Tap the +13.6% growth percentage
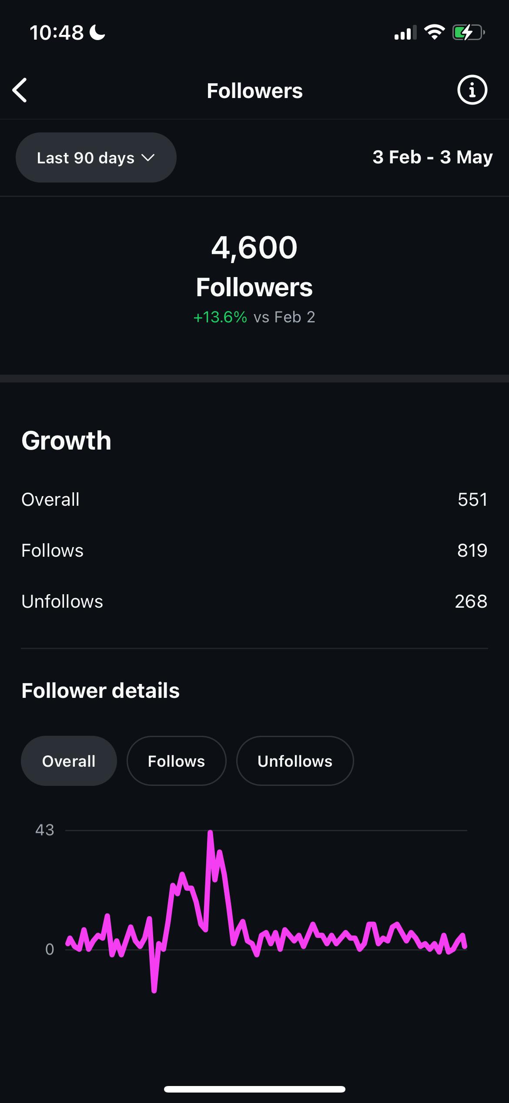Image resolution: width=509 pixels, height=1103 pixels. point(220,317)
